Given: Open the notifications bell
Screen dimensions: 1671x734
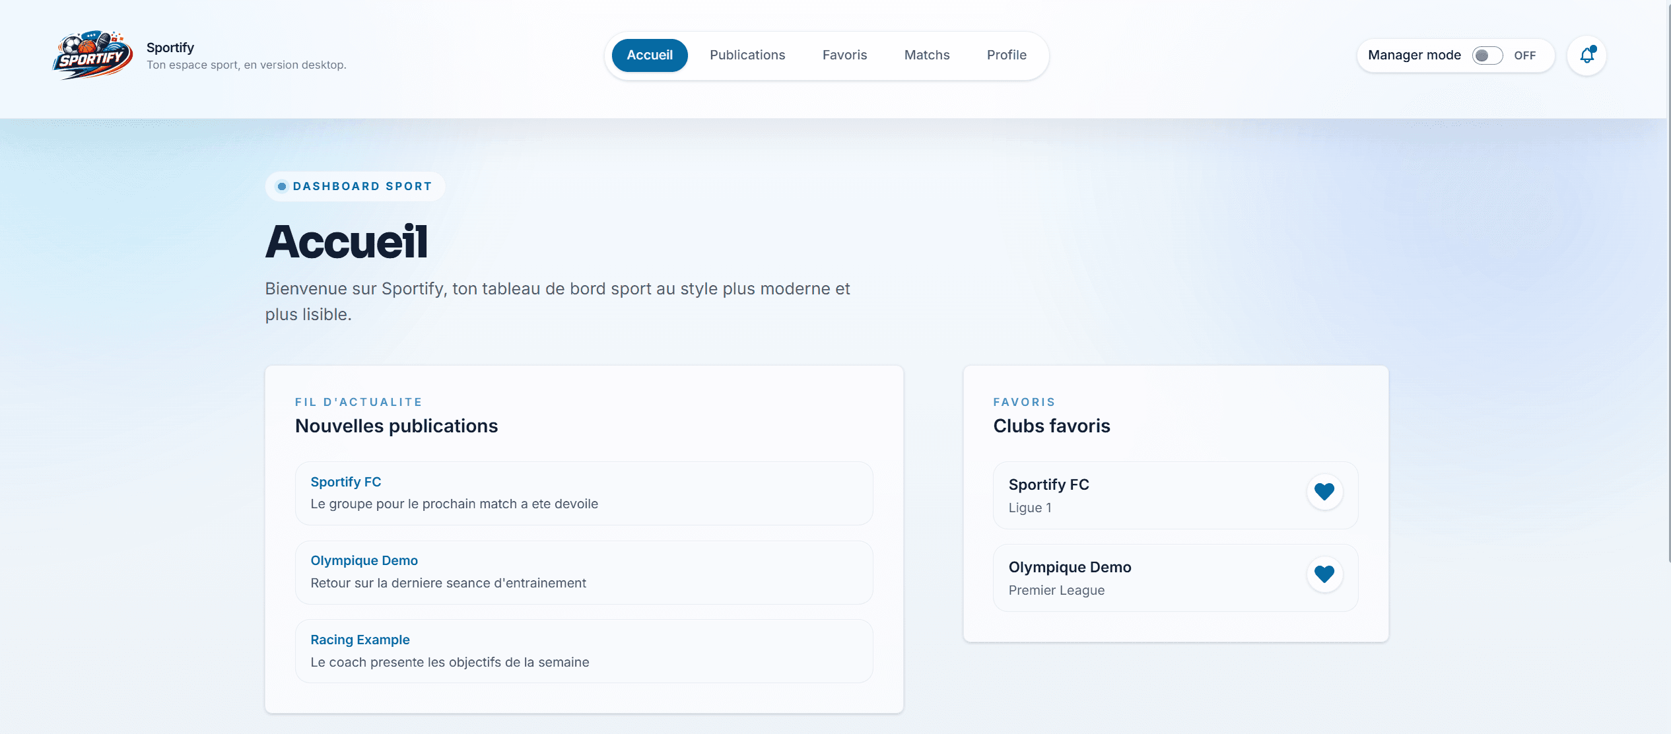Looking at the screenshot, I should coord(1586,55).
